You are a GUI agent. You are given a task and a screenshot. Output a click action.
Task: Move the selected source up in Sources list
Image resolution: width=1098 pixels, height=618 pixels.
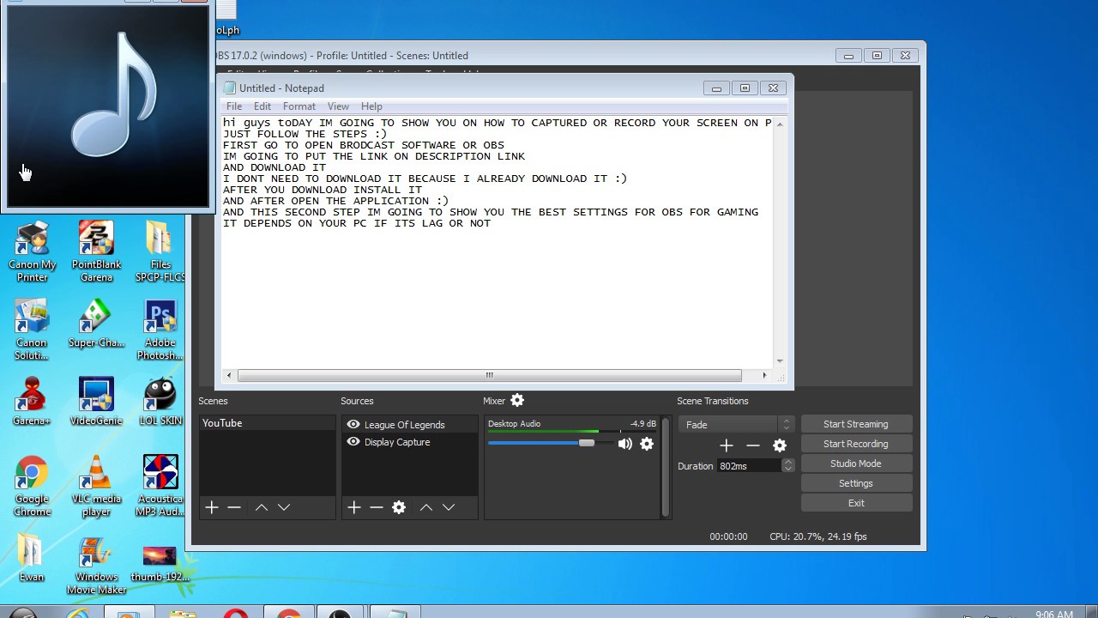coord(426,507)
